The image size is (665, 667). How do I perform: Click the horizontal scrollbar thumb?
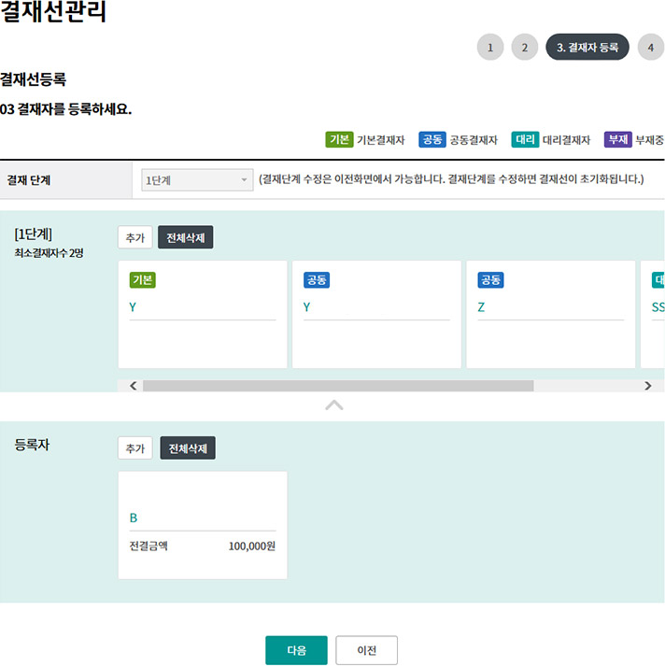coord(337,385)
